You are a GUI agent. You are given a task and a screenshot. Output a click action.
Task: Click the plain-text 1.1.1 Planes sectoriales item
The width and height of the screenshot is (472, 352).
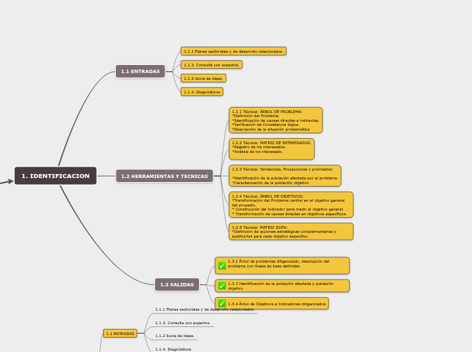click(x=205, y=309)
